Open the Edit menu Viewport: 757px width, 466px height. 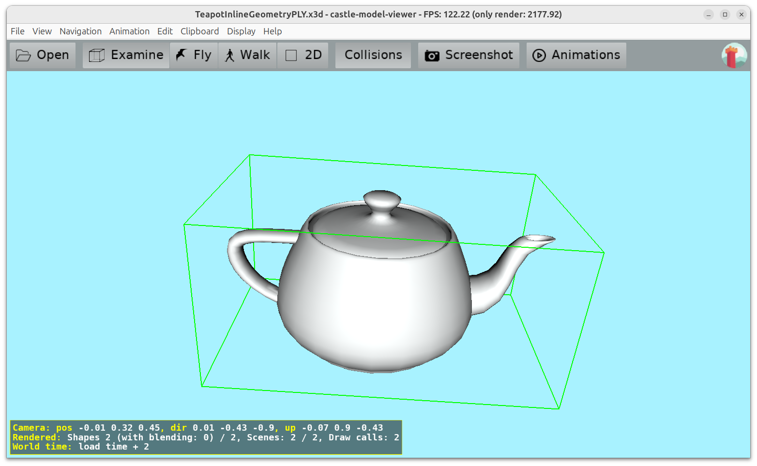[165, 31]
